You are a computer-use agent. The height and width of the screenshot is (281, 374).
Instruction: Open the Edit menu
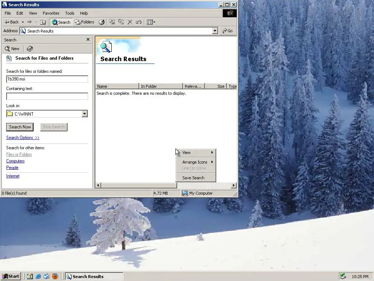click(x=20, y=13)
